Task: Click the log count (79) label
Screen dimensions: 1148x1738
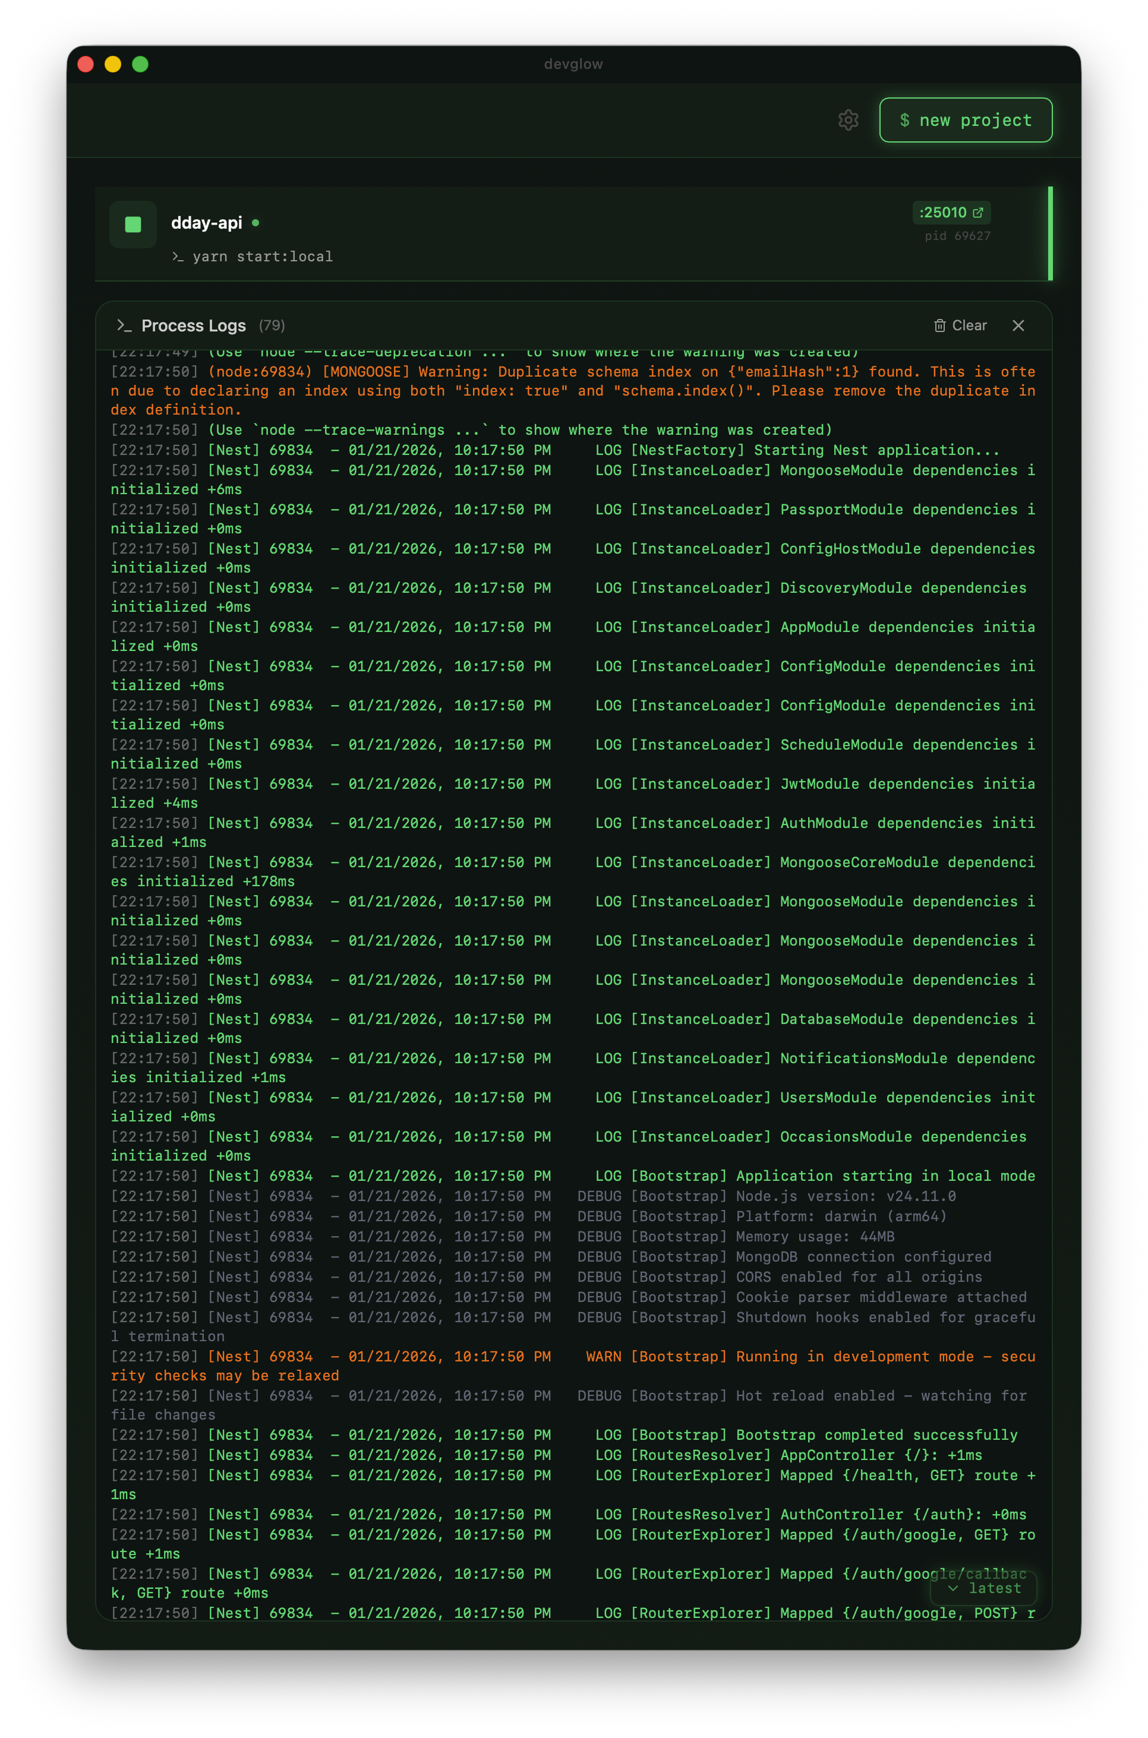Action: (271, 325)
